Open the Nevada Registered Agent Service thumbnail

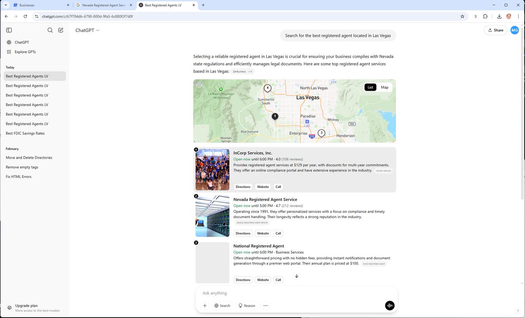(212, 216)
